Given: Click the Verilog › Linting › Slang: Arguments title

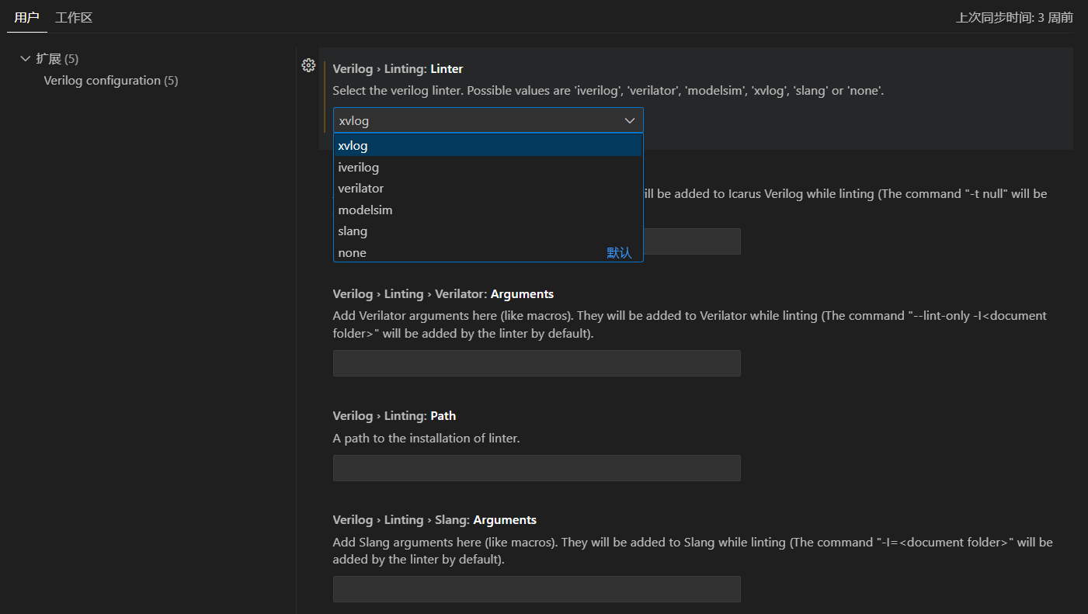Looking at the screenshot, I should coord(434,520).
